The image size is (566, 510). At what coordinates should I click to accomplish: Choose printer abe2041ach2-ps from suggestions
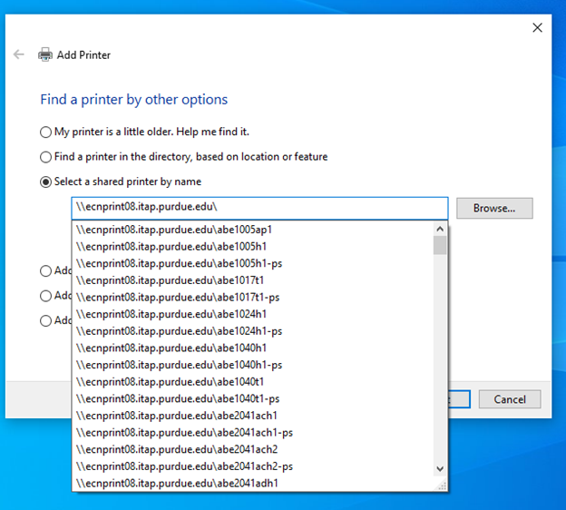(253, 466)
